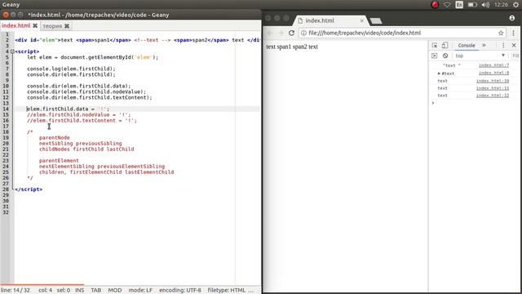
Task: Click the closing </script> tag line
Action: click(x=29, y=189)
